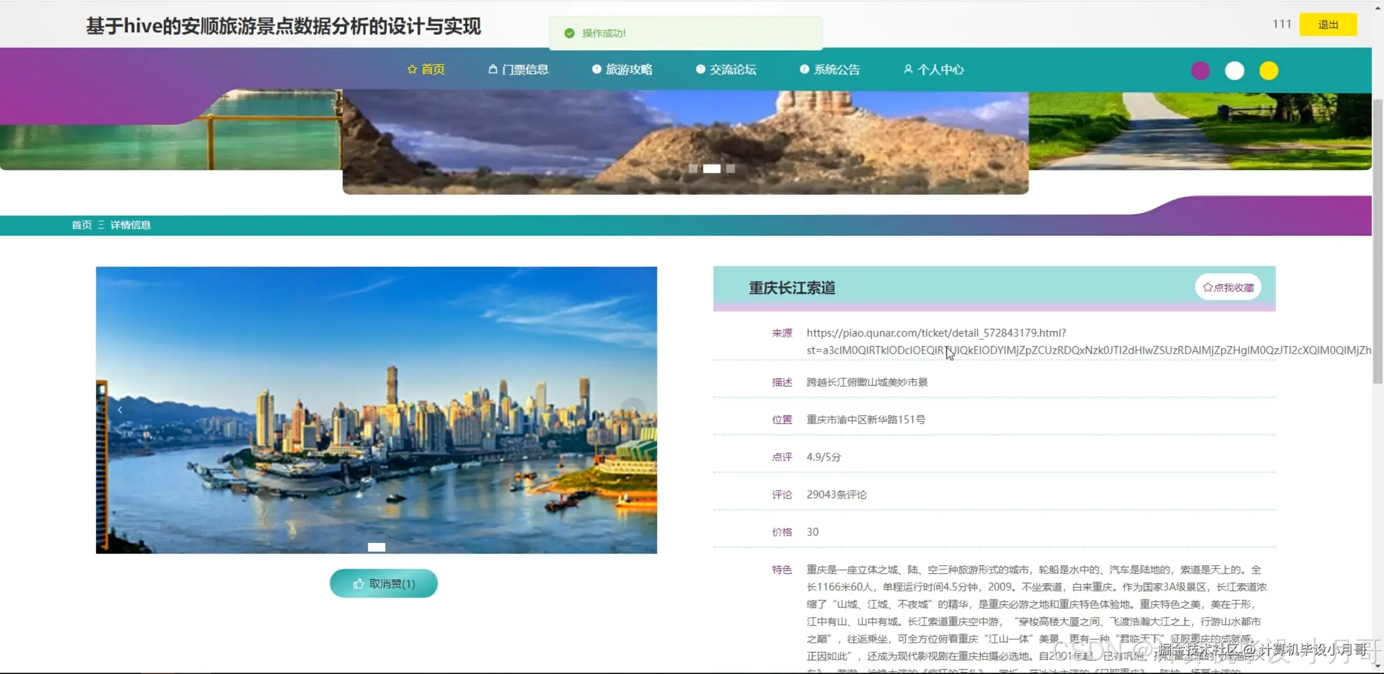The width and height of the screenshot is (1384, 674).
Task: Click the lock icon next to 门票信息
Action: tap(493, 69)
